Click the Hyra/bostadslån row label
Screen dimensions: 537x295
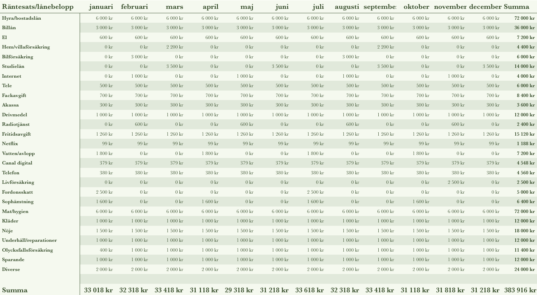21,18
